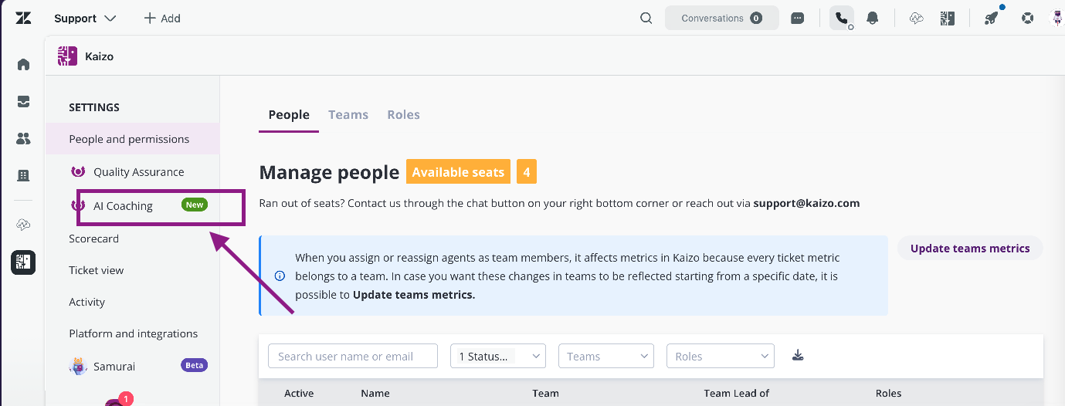Screen dimensions: 1065x406
Task: Open the phone talk icon
Action: (x=842, y=18)
